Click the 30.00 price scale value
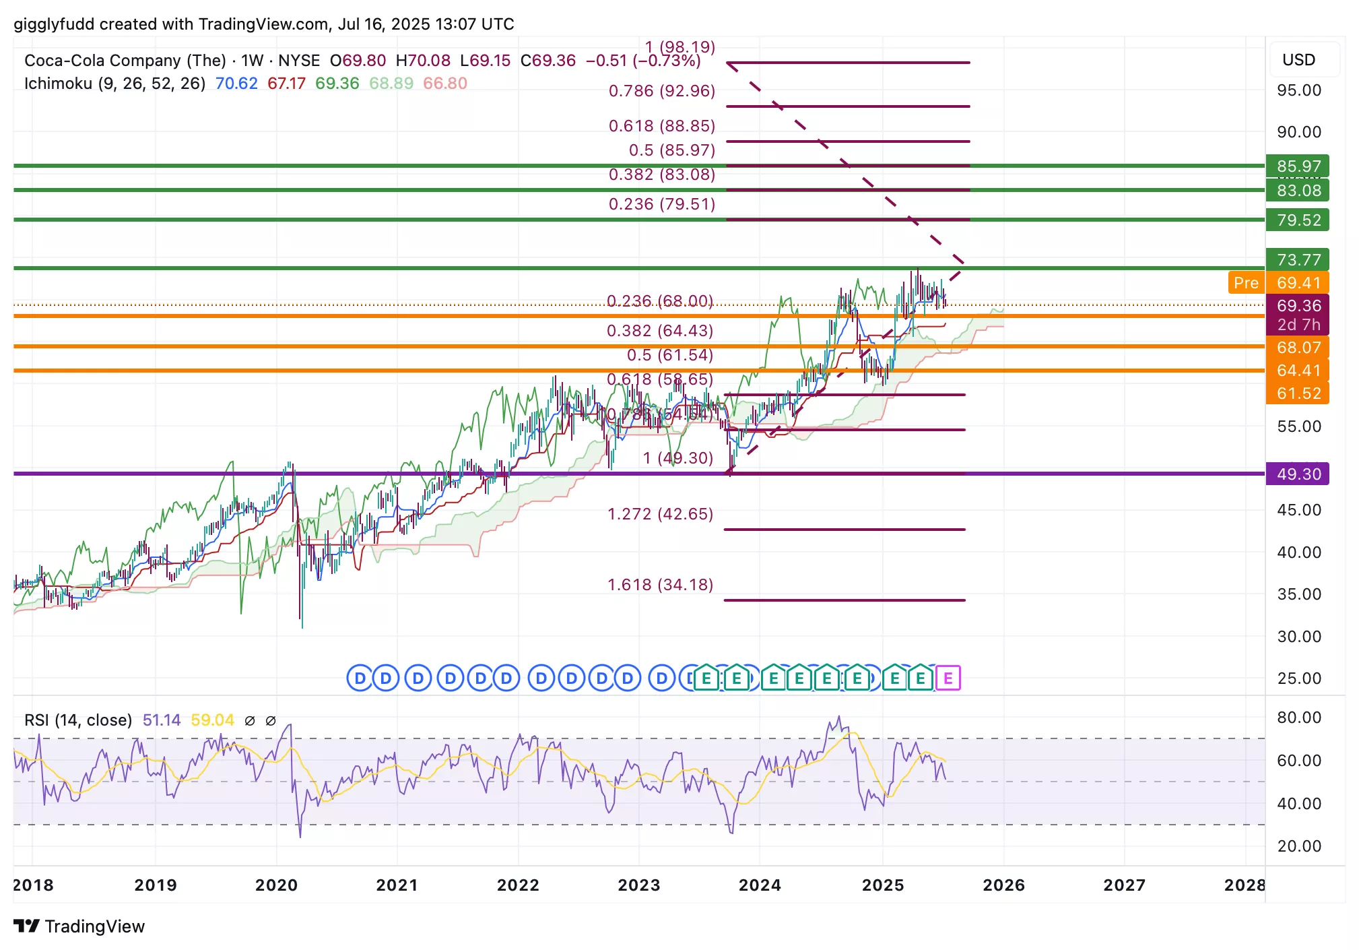Screen dimensions: 1359x950 [1299, 637]
